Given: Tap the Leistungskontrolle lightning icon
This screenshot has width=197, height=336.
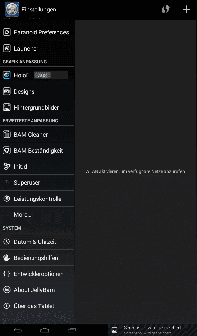Looking at the screenshot, I should pyautogui.click(x=7, y=199).
